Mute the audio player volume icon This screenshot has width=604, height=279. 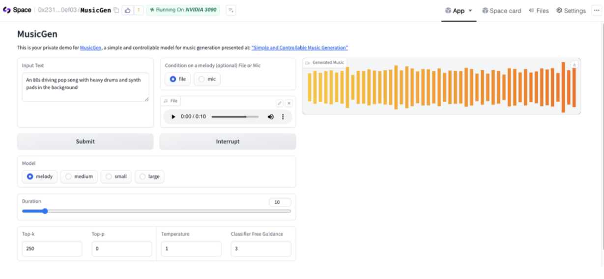tap(270, 117)
